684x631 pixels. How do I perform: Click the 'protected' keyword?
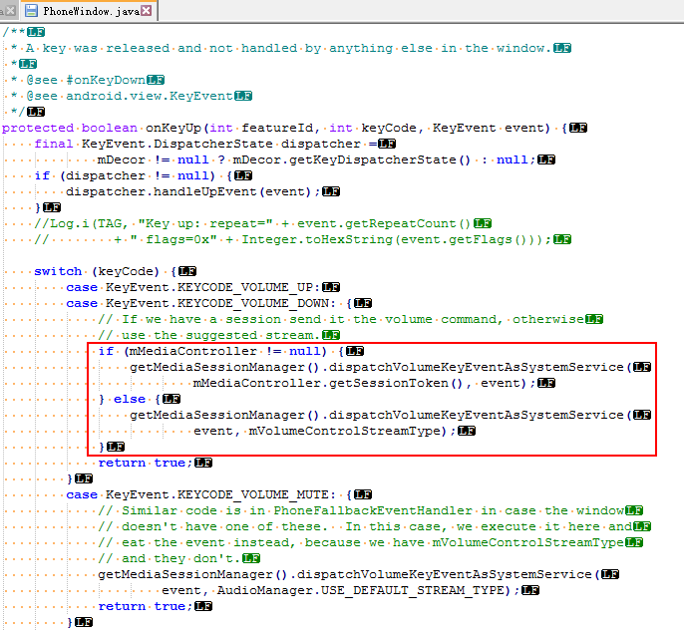click(38, 129)
